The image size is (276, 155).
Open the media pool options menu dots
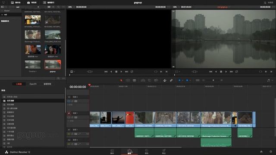click(63, 7)
